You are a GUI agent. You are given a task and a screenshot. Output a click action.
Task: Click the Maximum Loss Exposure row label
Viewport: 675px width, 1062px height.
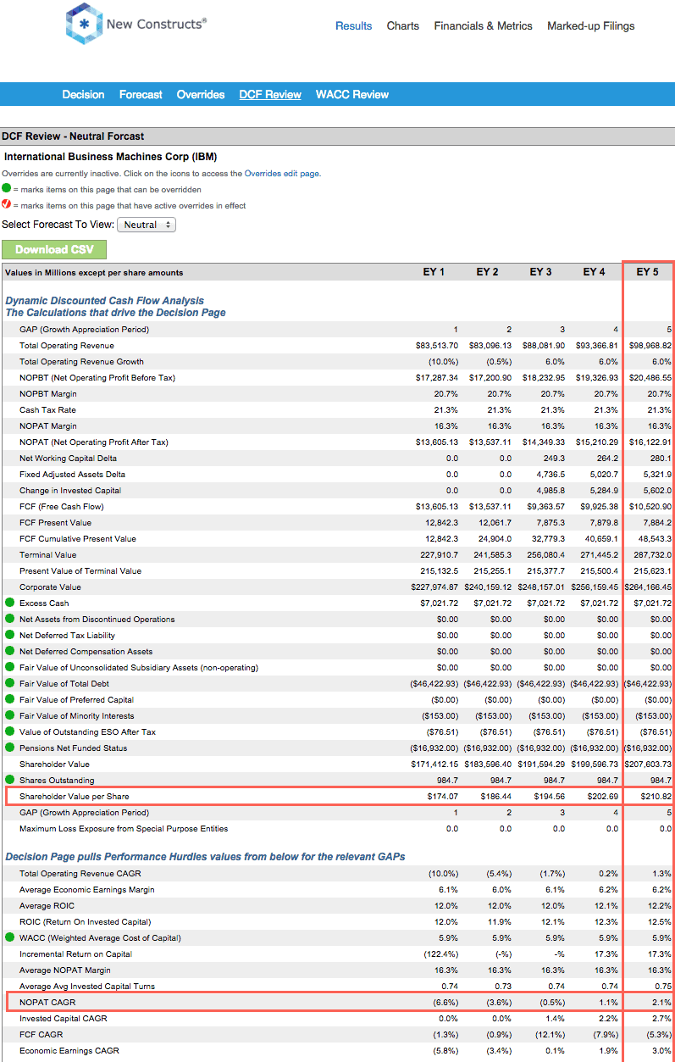point(124,828)
